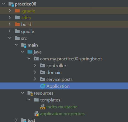Click the resources folder icon
128x122 pixels.
[x=30, y=93]
